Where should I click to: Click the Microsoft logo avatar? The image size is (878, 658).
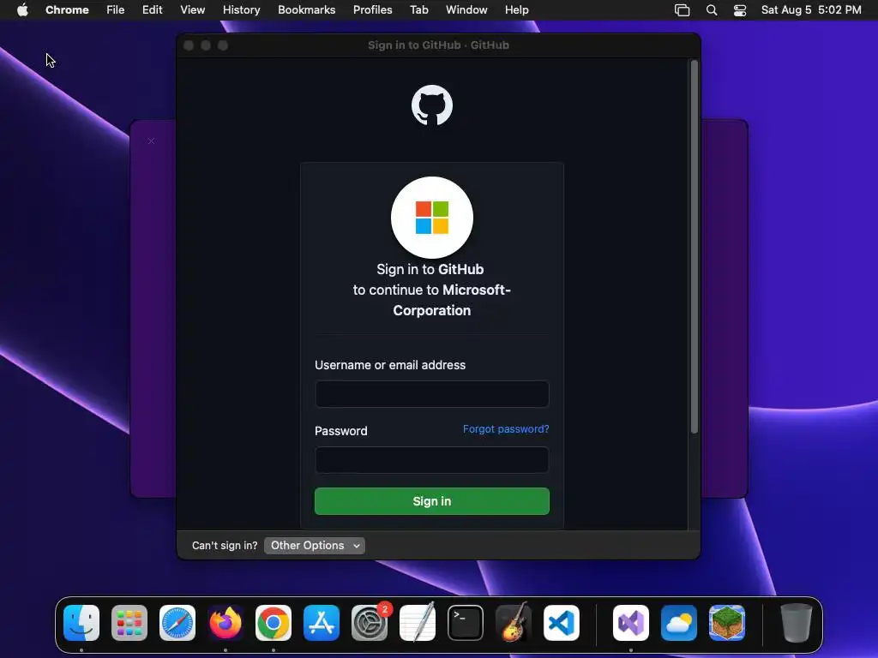432,217
